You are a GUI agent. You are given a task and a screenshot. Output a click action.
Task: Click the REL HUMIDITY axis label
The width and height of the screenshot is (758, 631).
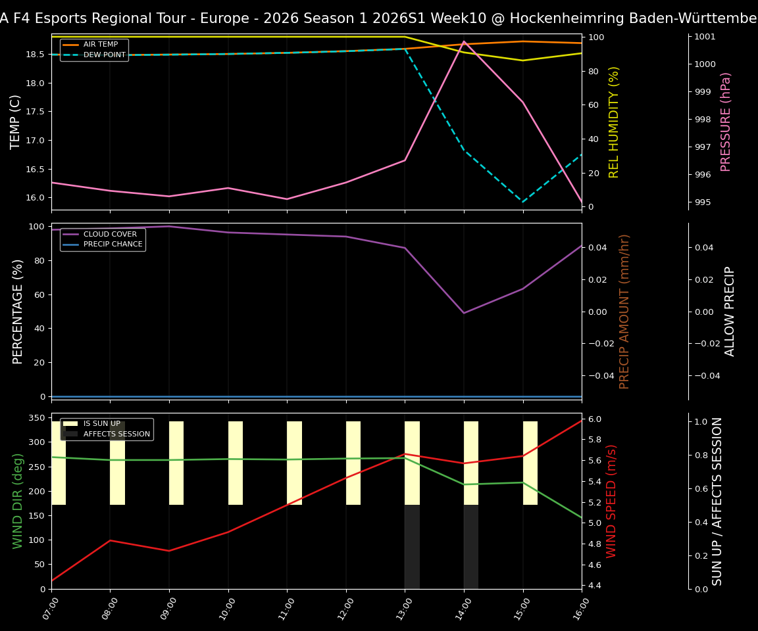coord(615,121)
